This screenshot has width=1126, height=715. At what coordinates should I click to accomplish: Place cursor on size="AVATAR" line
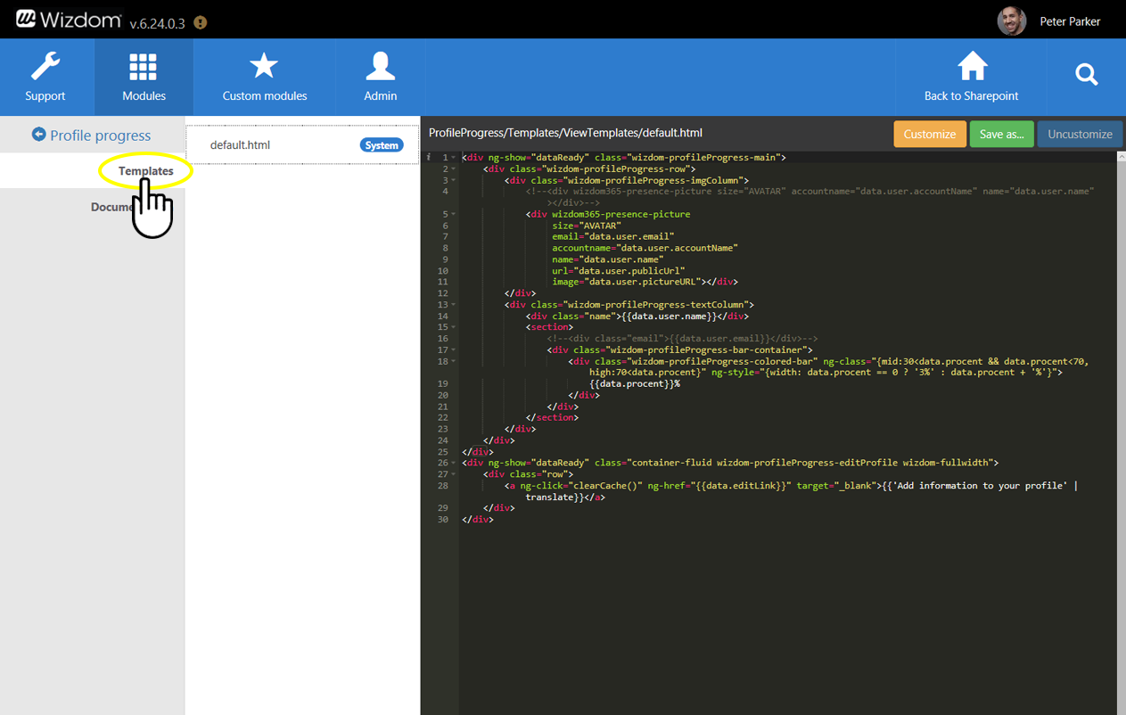click(x=587, y=226)
